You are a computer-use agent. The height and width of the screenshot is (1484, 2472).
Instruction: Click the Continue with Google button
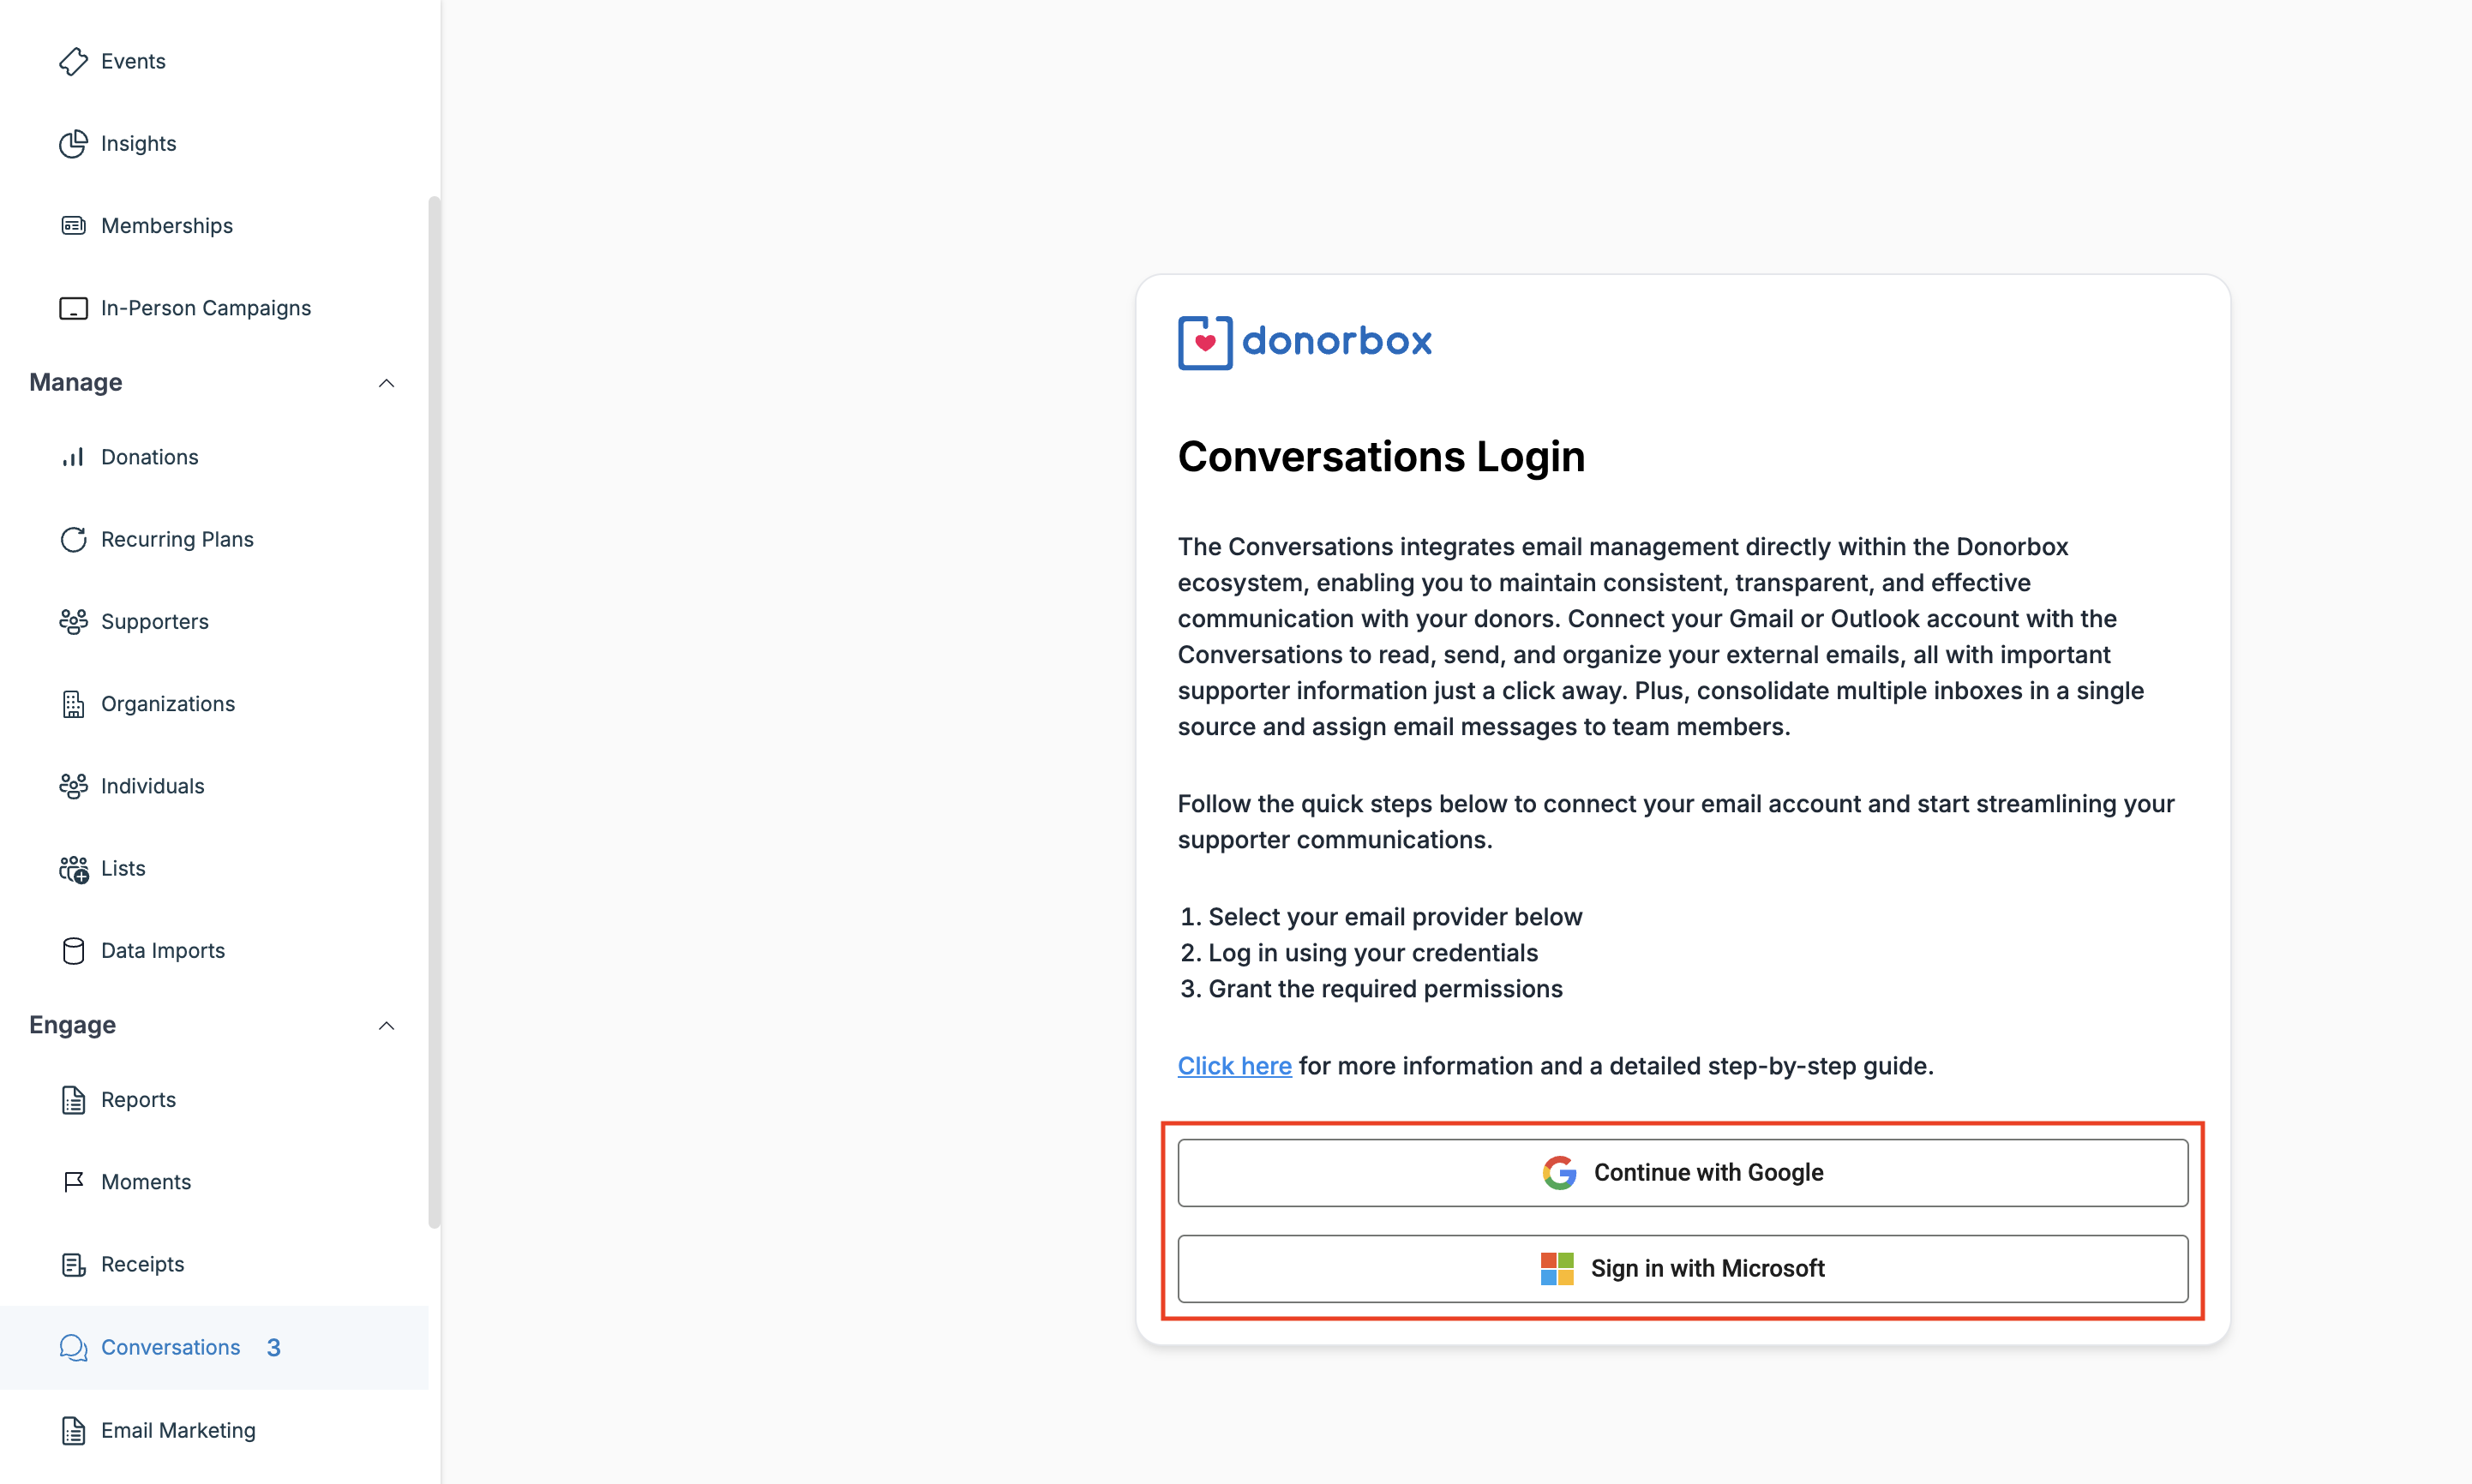coord(1683,1173)
